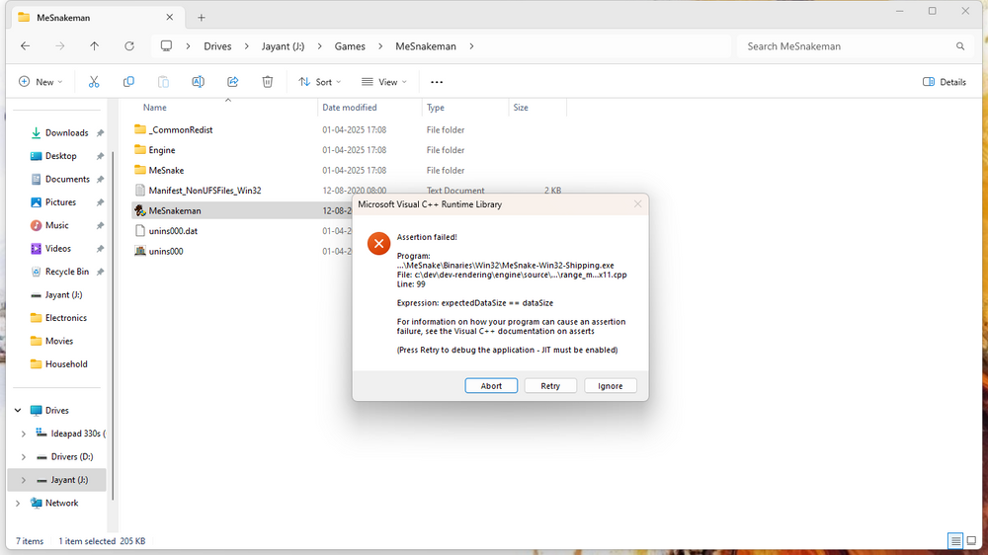Click the Ignore button
This screenshot has width=988, height=555.
coord(610,385)
